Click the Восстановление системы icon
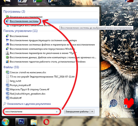 [7, 21]
